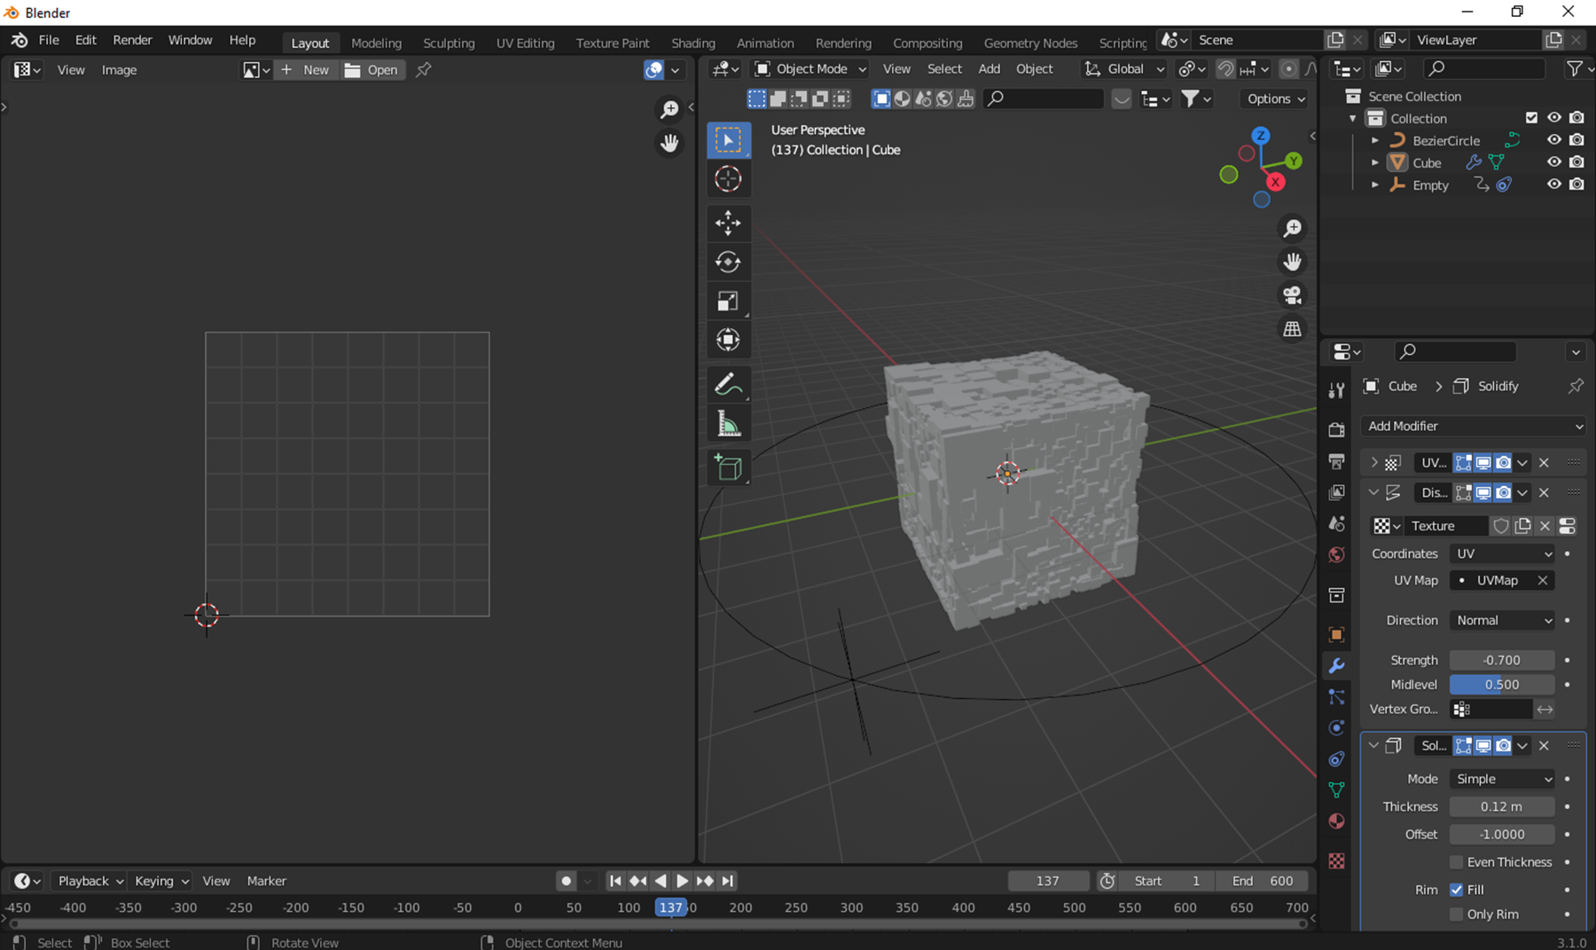Open Keying popover in timeline
The image size is (1596, 950).
tap(161, 881)
